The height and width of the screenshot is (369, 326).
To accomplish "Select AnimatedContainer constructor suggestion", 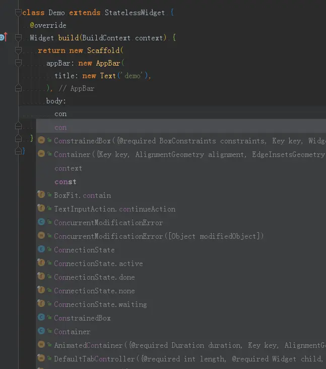I will coord(181,345).
